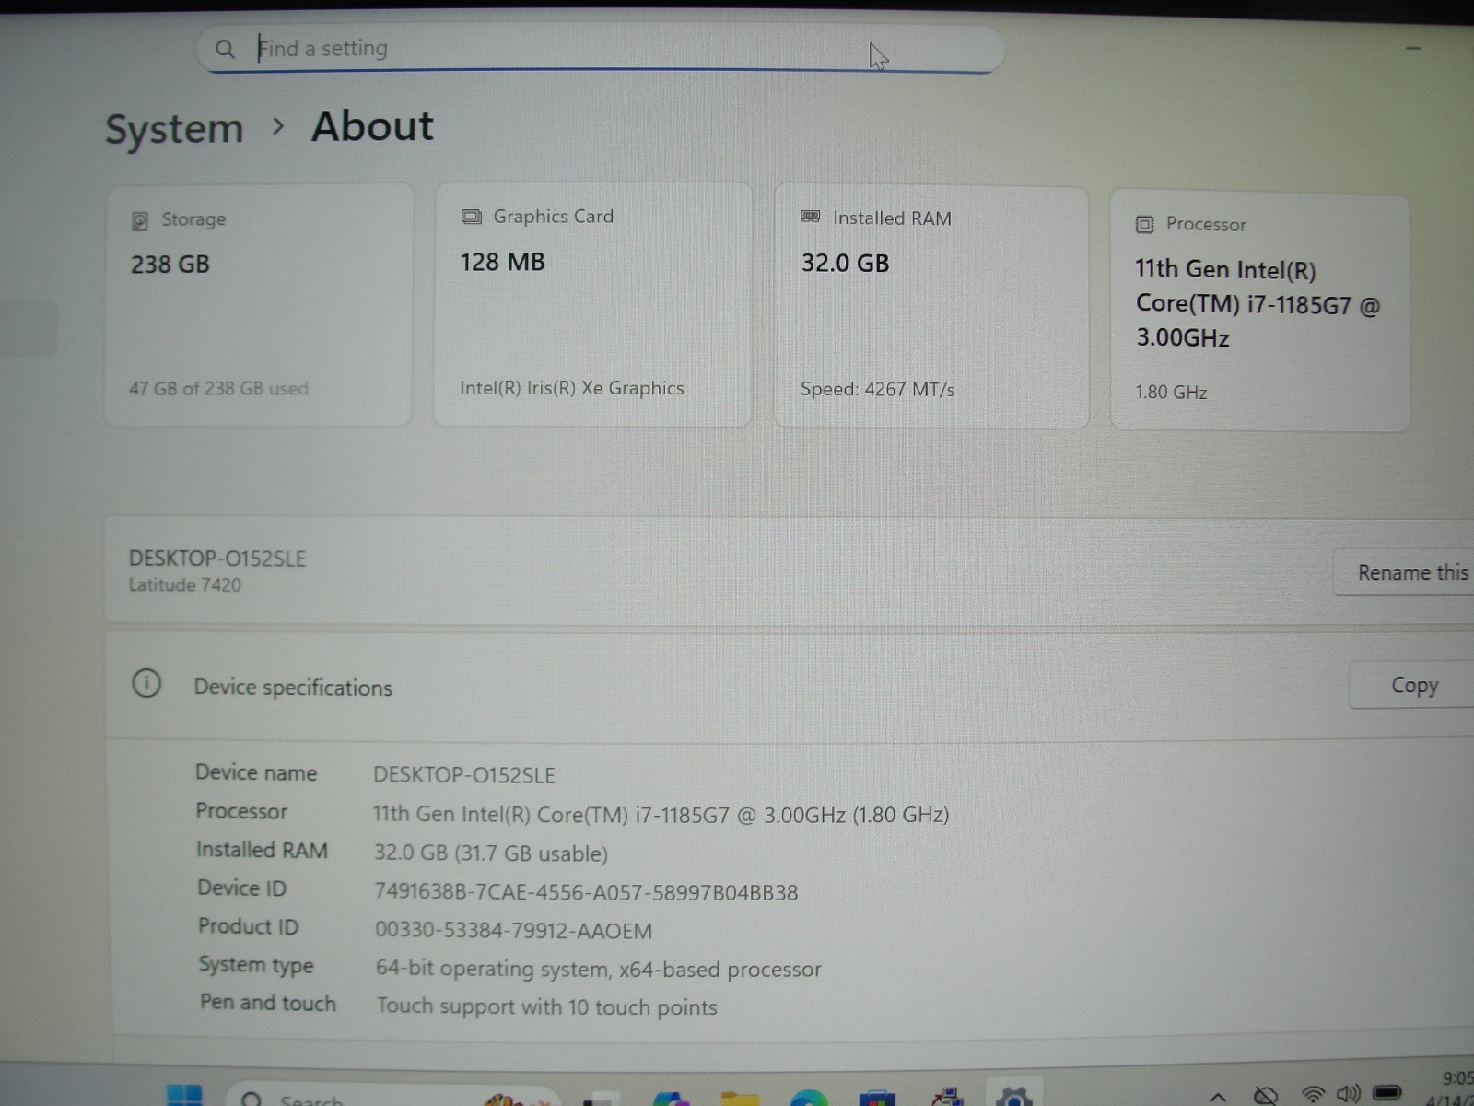Click the Rename this PC button
1474x1106 pixels.
[x=1404, y=572]
